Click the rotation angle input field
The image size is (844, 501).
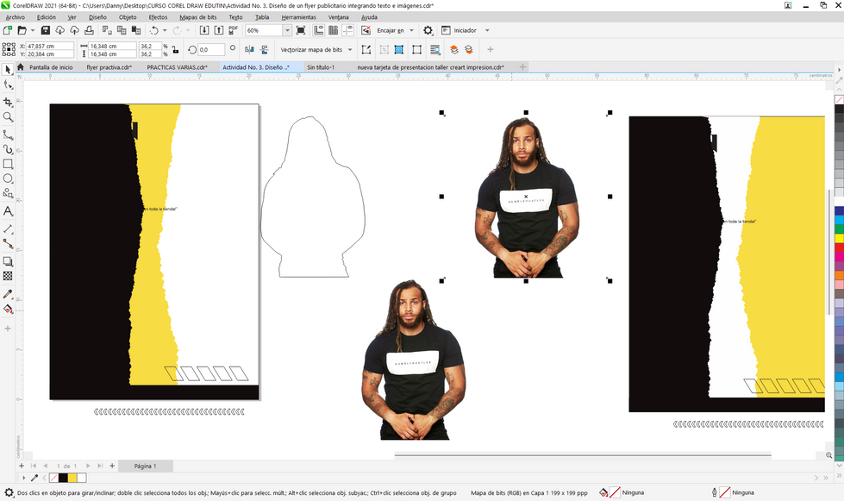(x=211, y=49)
